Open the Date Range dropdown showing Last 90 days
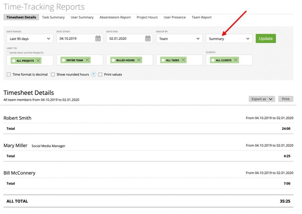The width and height of the screenshot is (302, 214). (30, 38)
